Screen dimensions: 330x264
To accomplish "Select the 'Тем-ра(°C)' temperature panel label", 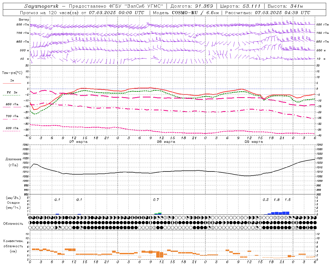I will (x=12, y=73).
